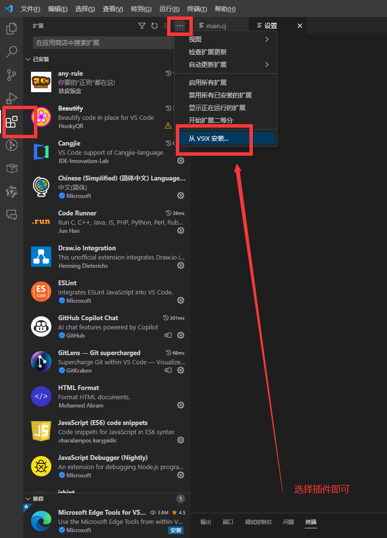Choose 检查扩展更新 from the menu
The image size is (387, 538).
pyautogui.click(x=226, y=52)
